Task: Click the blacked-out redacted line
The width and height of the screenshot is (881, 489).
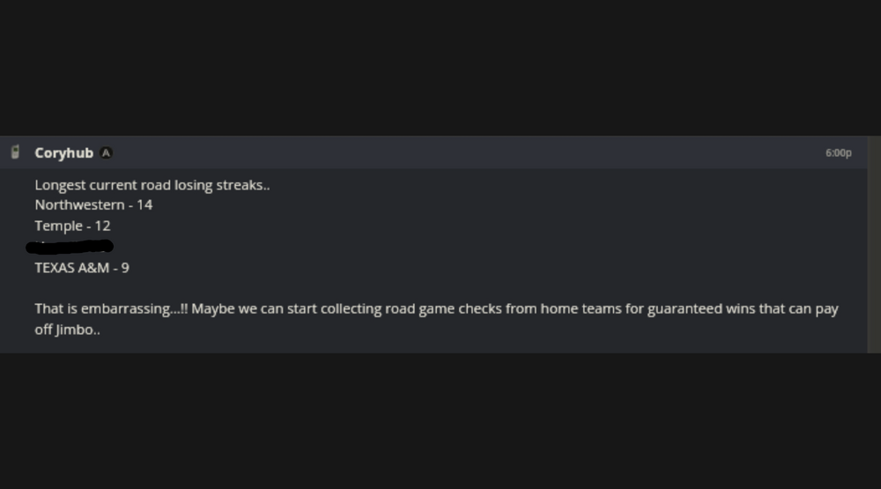Action: pyautogui.click(x=70, y=246)
